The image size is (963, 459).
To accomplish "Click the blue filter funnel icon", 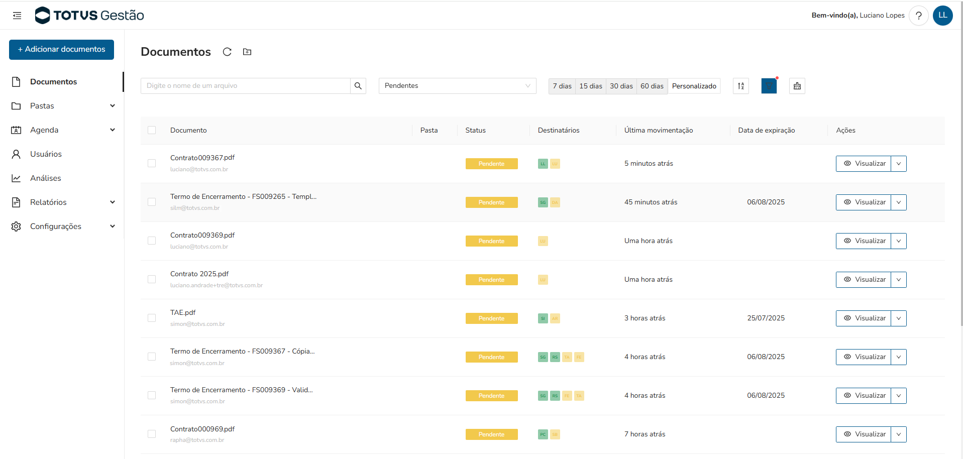I will [769, 86].
